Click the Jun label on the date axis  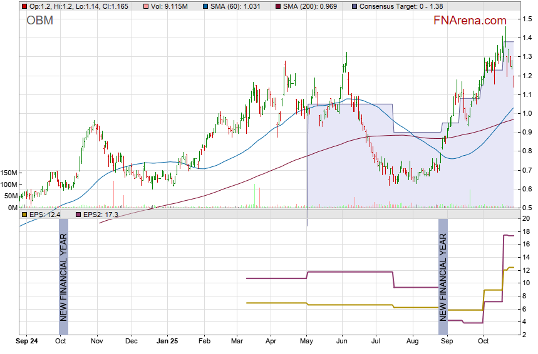click(x=342, y=341)
